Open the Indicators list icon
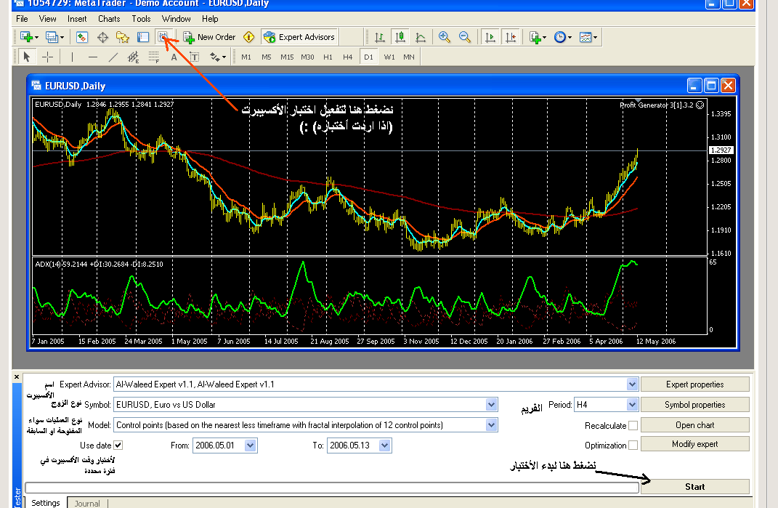The image size is (778, 508). click(x=535, y=37)
